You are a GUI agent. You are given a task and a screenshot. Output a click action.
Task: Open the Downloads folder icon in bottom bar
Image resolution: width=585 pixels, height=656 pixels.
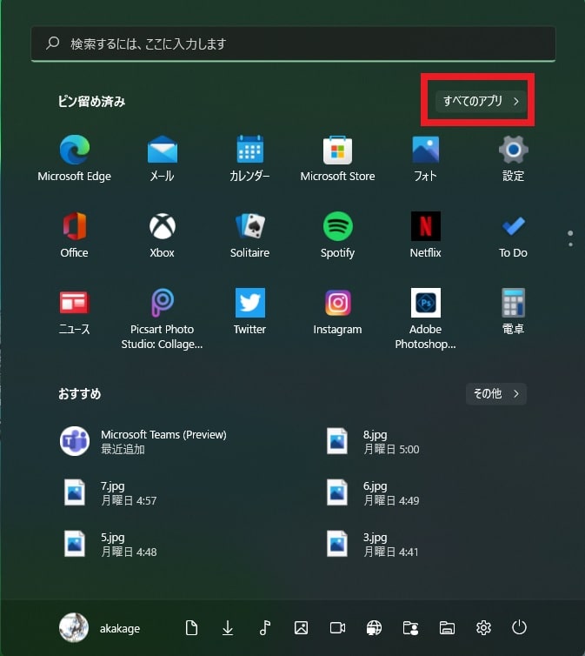(228, 627)
